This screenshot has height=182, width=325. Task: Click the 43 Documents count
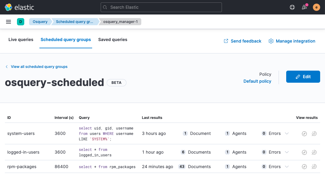coord(195,167)
